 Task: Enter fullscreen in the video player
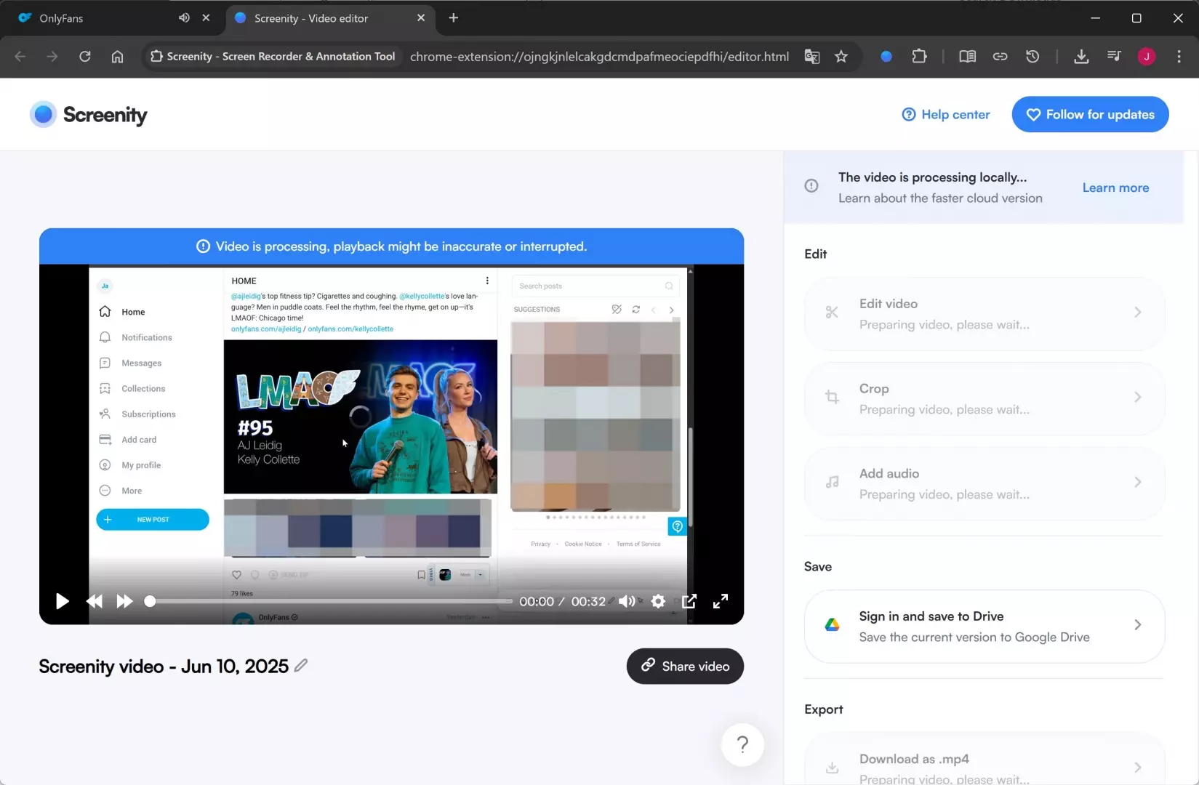[x=721, y=601]
